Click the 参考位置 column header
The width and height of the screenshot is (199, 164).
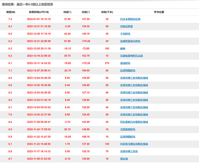(159, 12)
